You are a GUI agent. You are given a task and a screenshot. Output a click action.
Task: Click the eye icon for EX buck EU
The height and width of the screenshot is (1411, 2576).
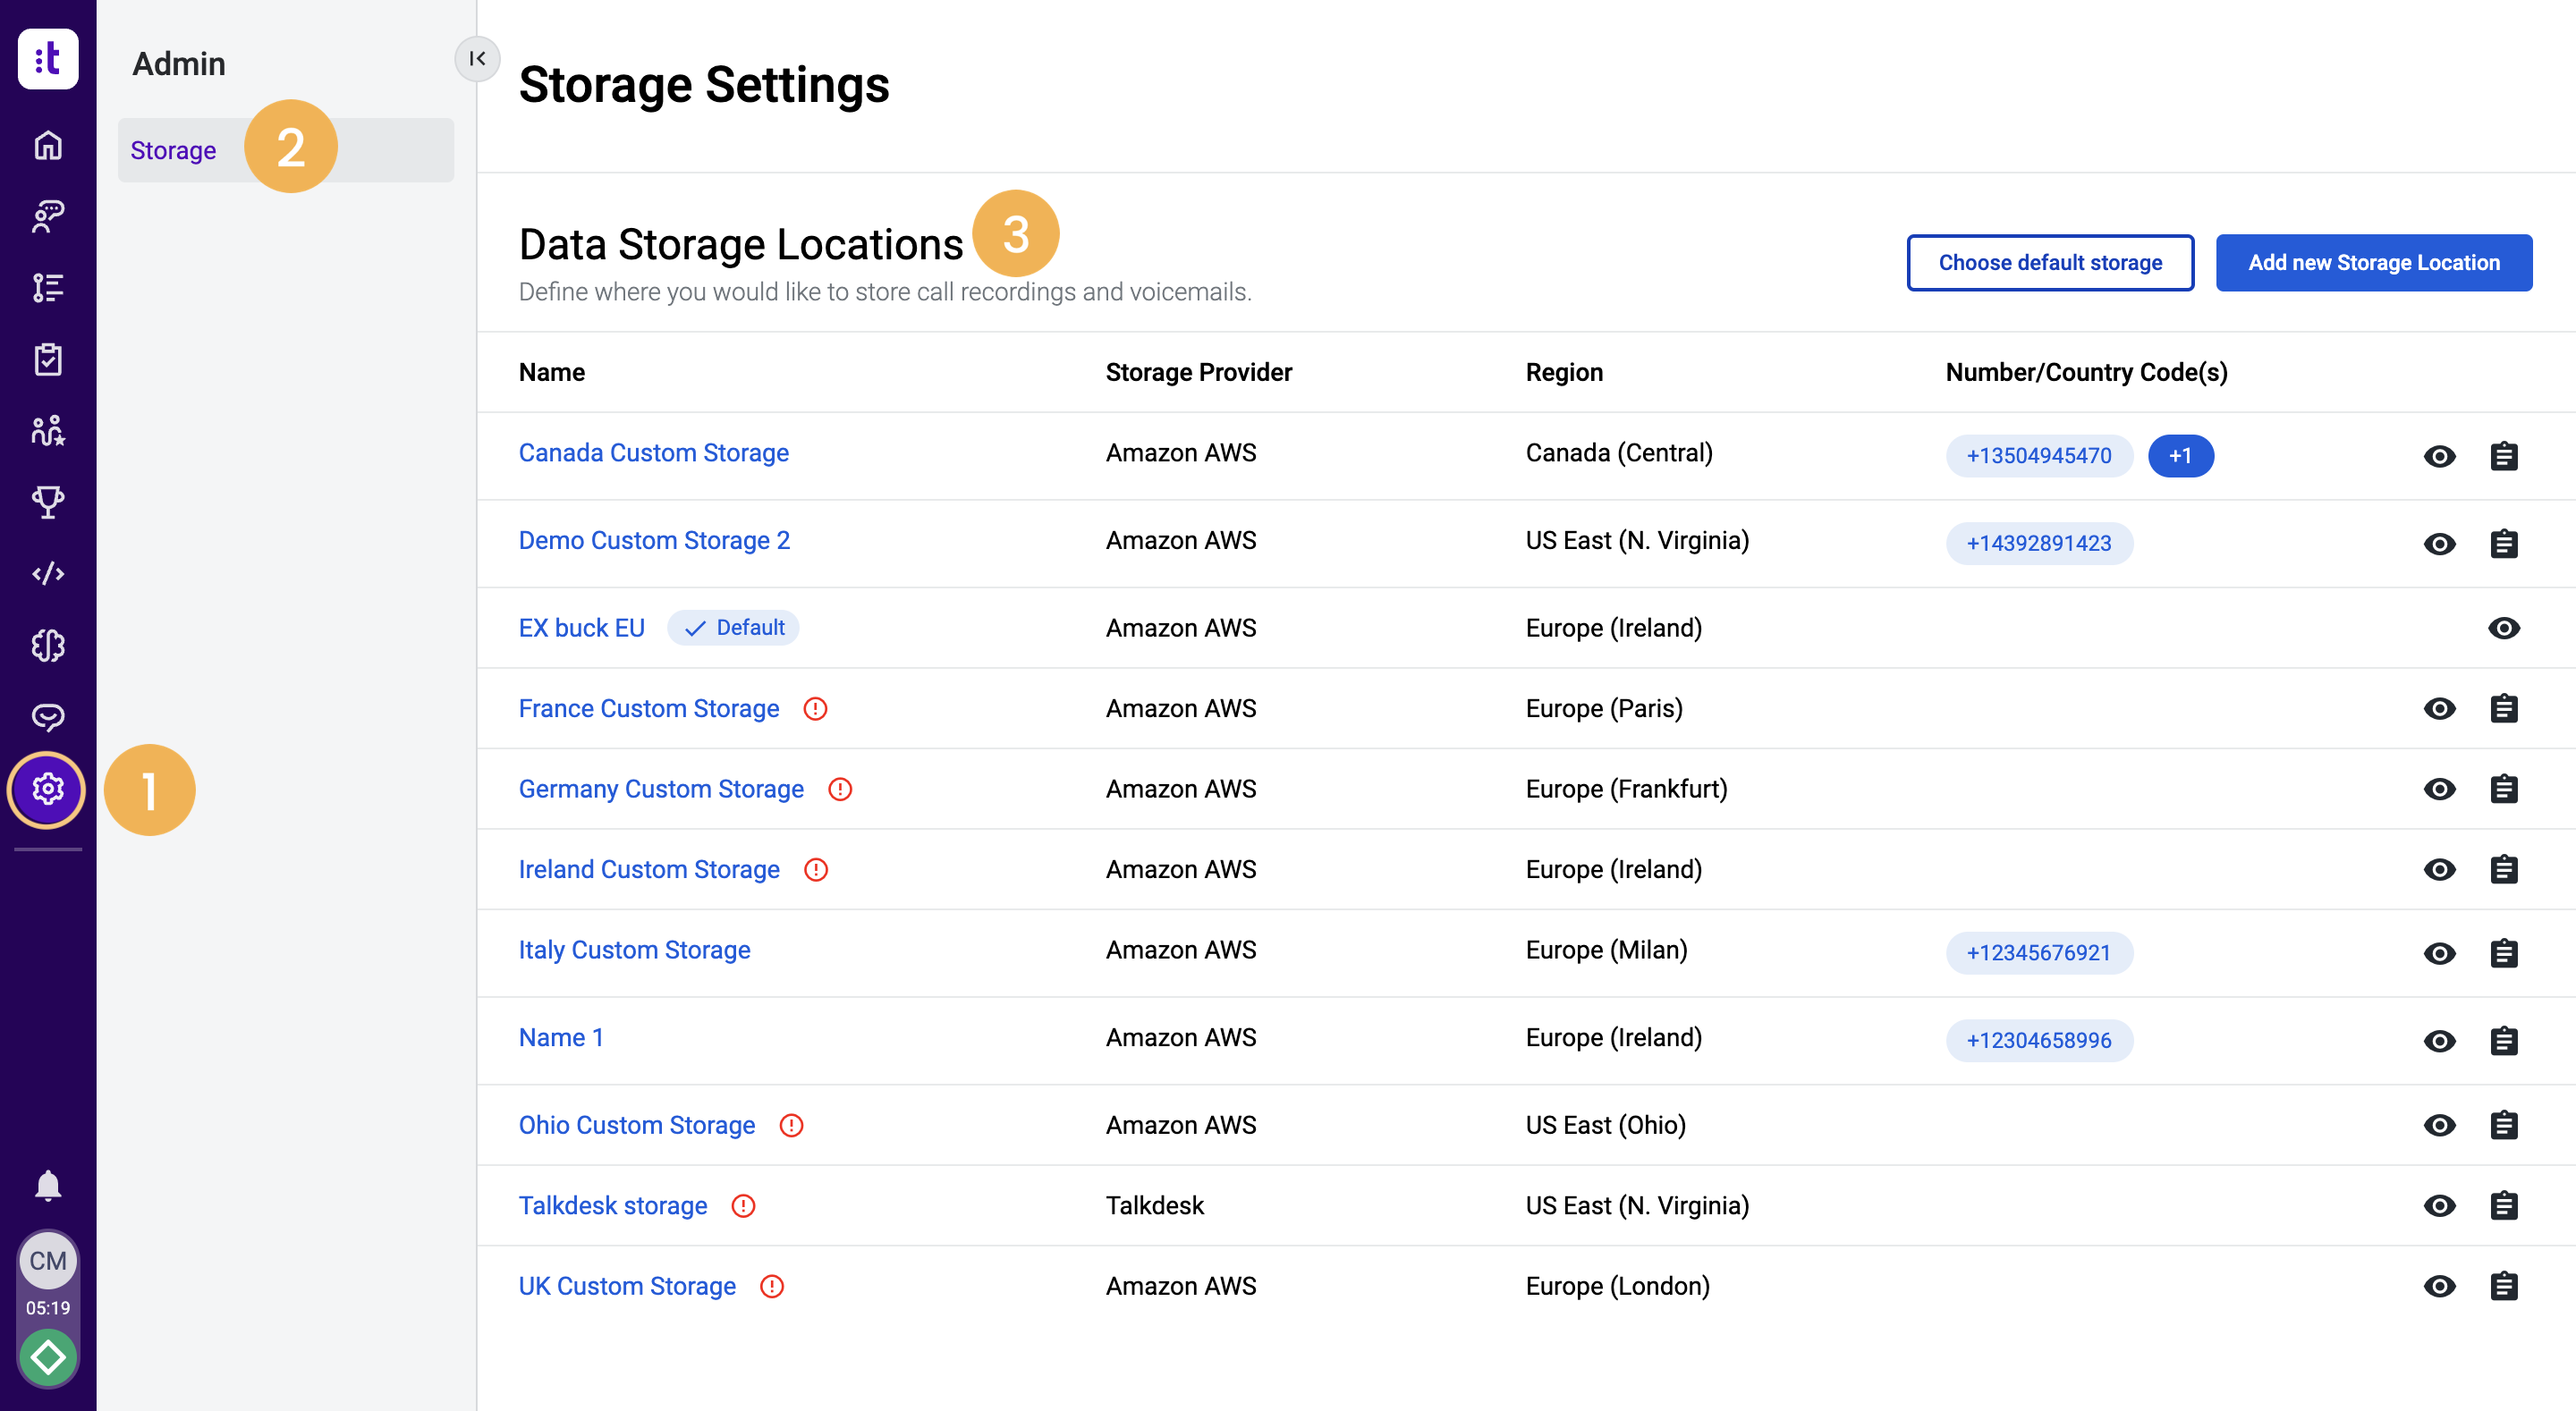point(2504,628)
